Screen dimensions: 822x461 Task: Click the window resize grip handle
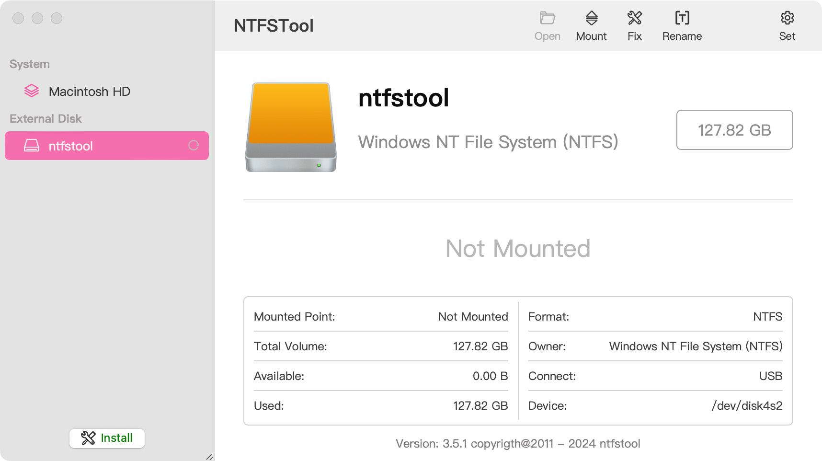[x=209, y=457]
